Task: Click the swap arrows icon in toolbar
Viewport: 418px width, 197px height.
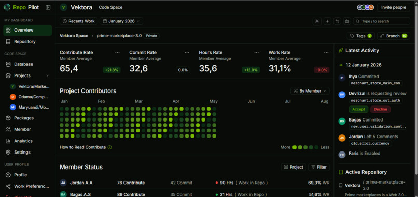Action: coord(337,21)
